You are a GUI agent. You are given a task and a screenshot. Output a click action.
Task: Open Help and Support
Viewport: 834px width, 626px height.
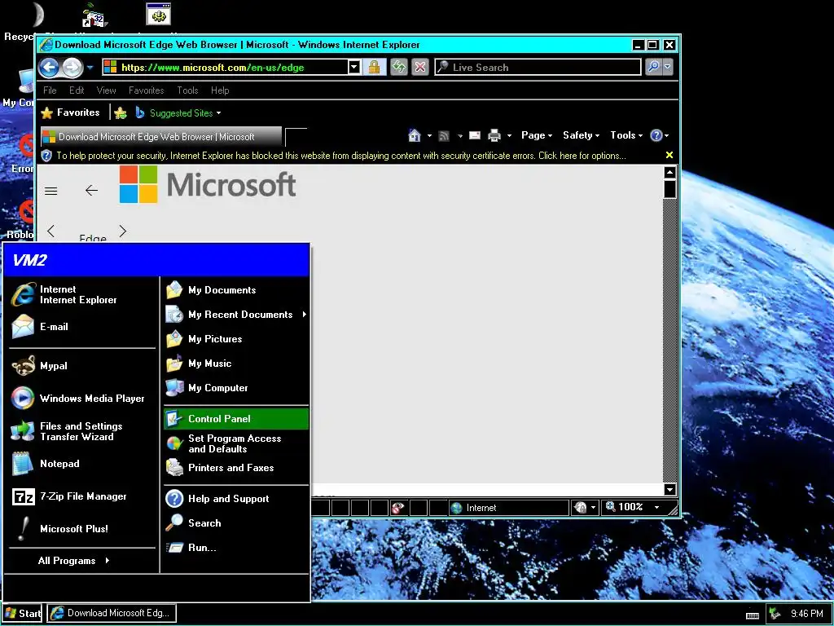coord(236,499)
